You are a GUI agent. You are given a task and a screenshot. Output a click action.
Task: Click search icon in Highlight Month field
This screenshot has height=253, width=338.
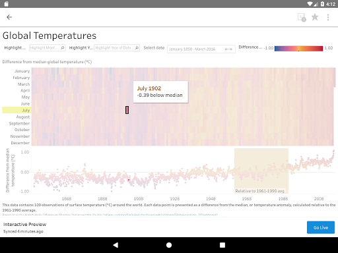click(63, 47)
